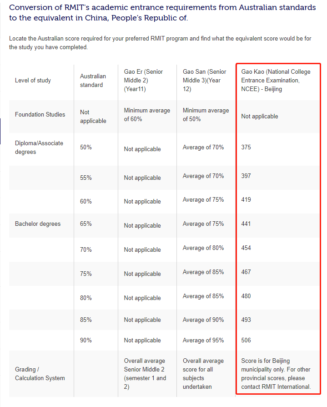
Task: Click the 'Grading / Calculation System' row label
Action: 40,374
